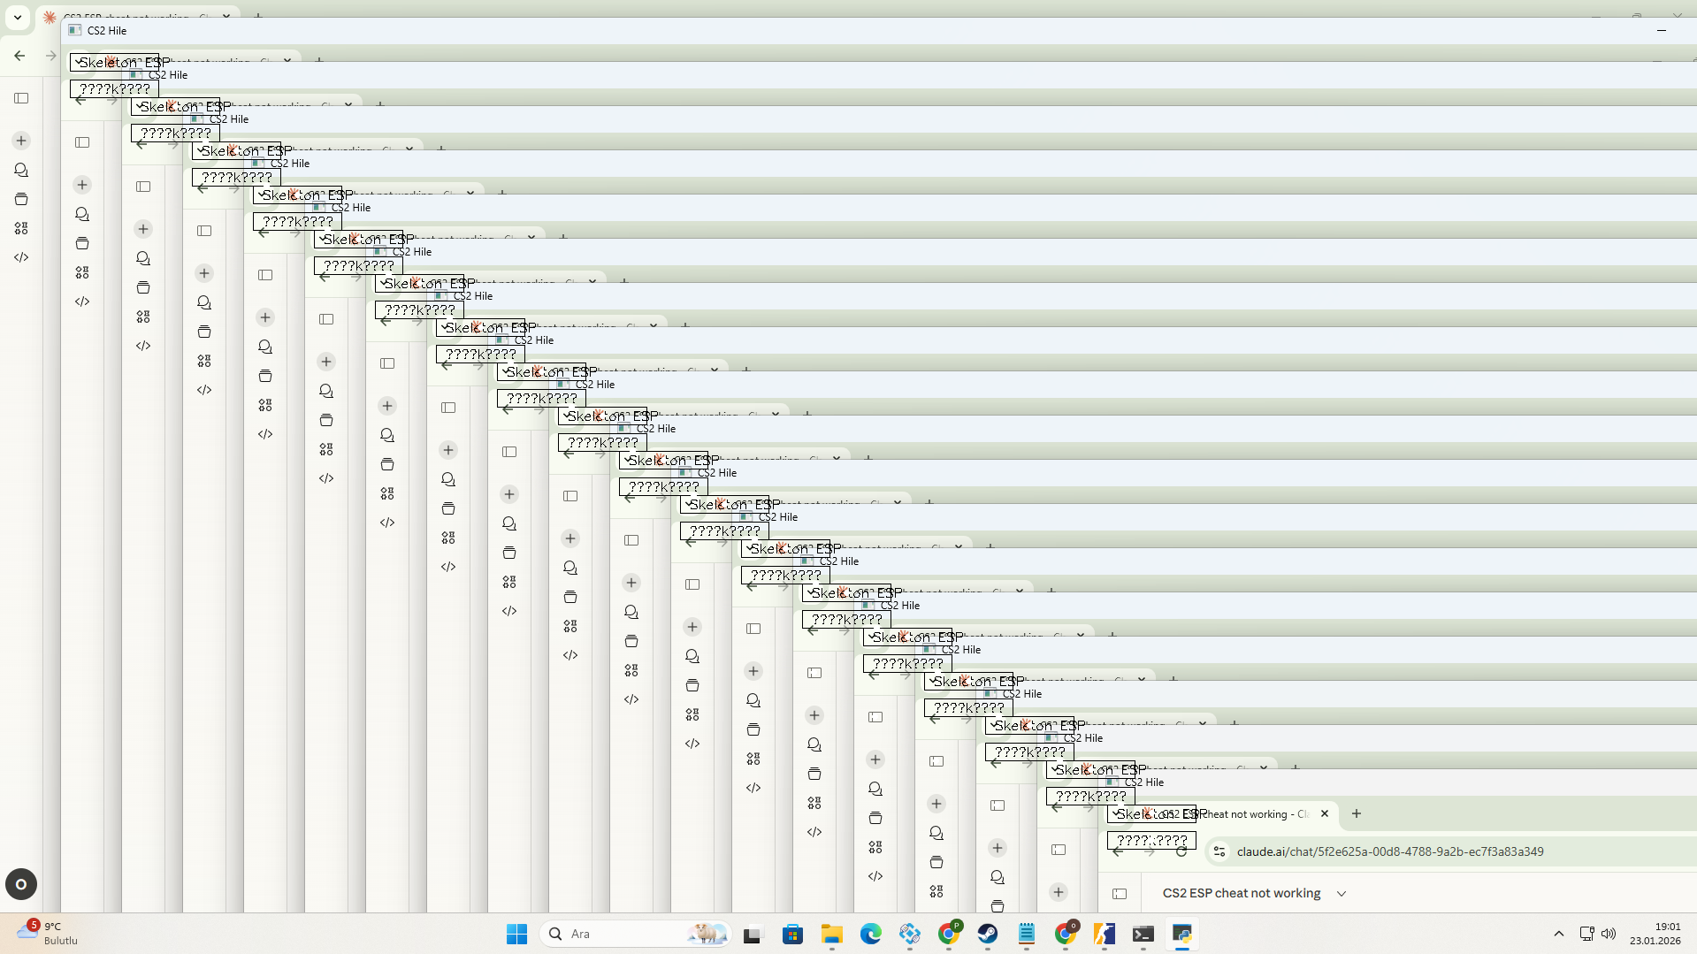The height and width of the screenshot is (954, 1697).
Task: Focus the "Ara" taskbar search box
Action: [636, 934]
